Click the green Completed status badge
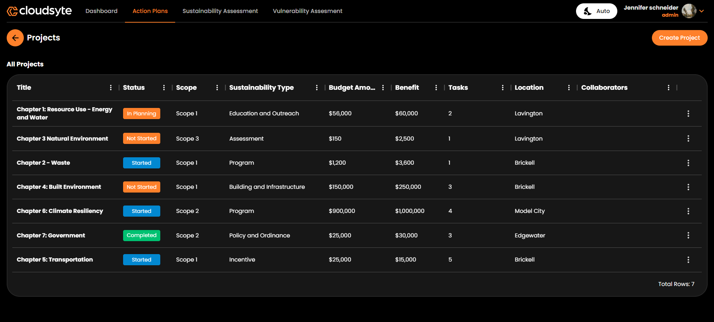 141,236
